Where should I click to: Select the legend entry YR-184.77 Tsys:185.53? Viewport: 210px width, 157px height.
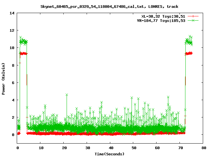point(161,21)
